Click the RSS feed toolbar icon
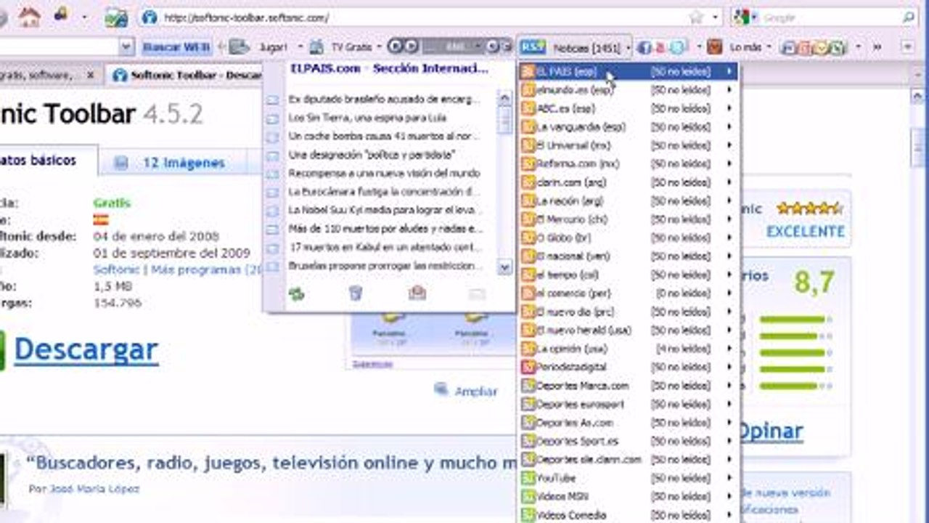 tap(532, 47)
